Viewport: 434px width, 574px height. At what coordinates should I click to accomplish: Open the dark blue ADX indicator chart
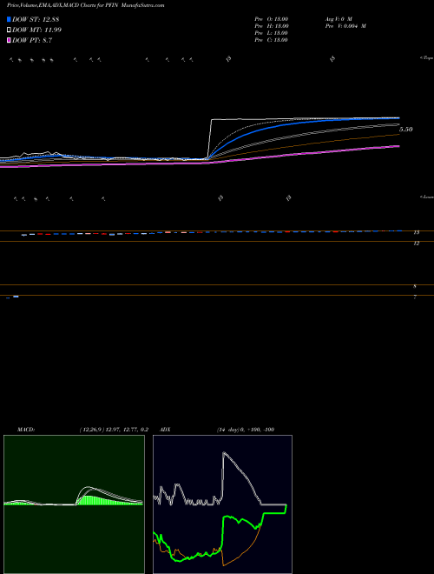point(222,504)
